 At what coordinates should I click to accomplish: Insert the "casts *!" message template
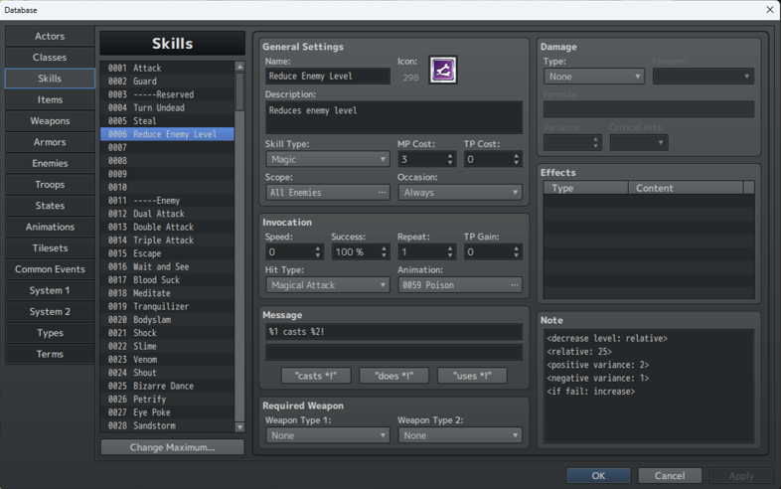pos(316,376)
